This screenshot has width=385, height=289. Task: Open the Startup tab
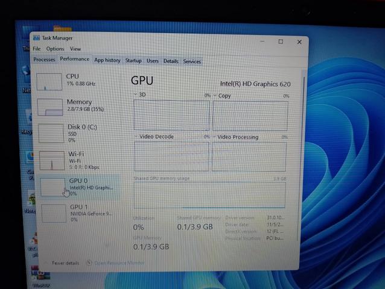pyautogui.click(x=133, y=60)
